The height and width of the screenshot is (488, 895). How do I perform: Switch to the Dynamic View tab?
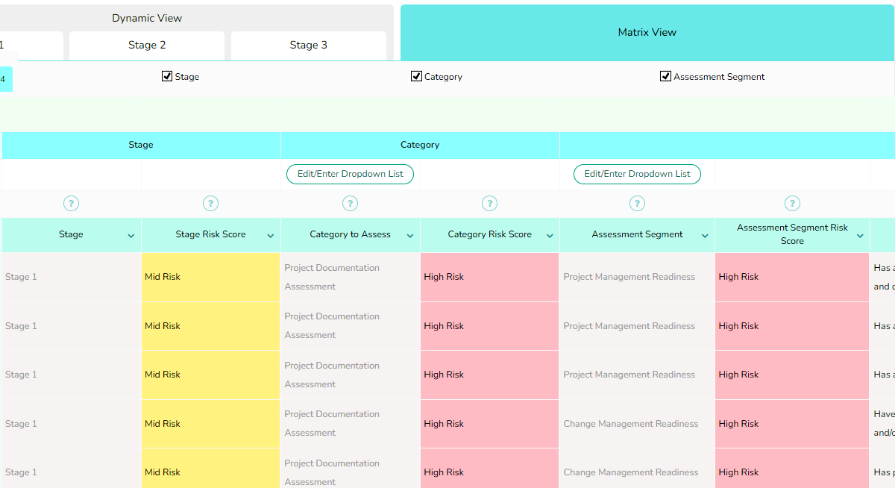tap(147, 18)
